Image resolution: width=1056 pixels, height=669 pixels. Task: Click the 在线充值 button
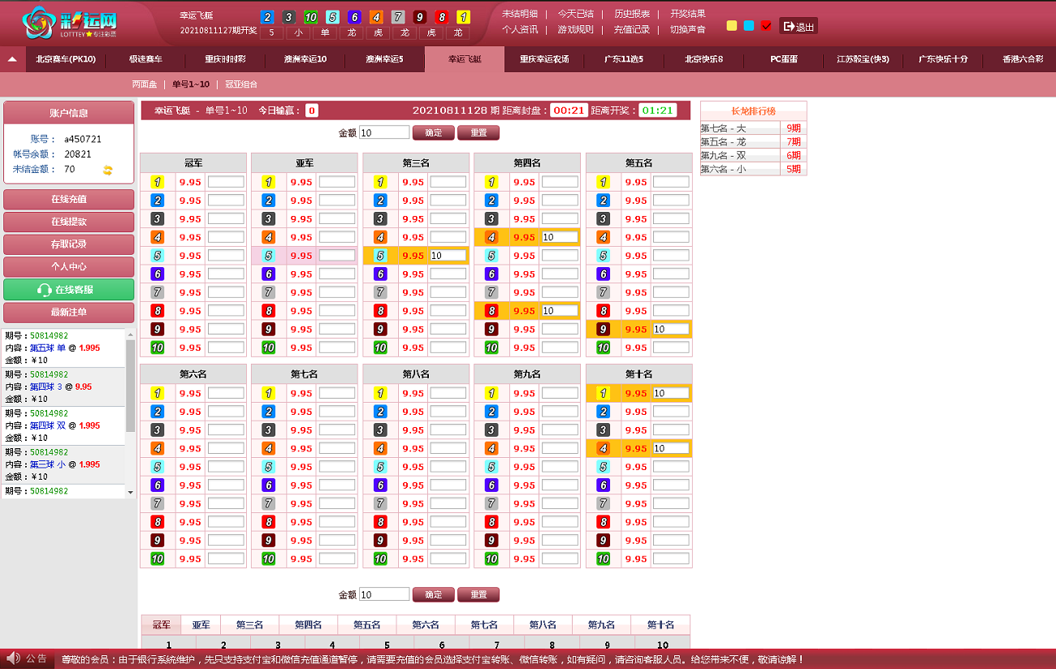click(69, 200)
